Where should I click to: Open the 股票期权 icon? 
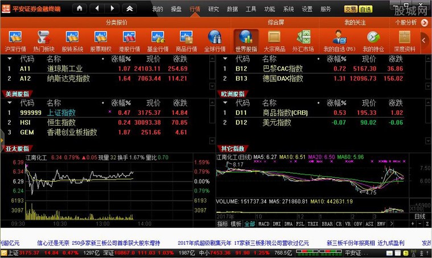coord(101,41)
